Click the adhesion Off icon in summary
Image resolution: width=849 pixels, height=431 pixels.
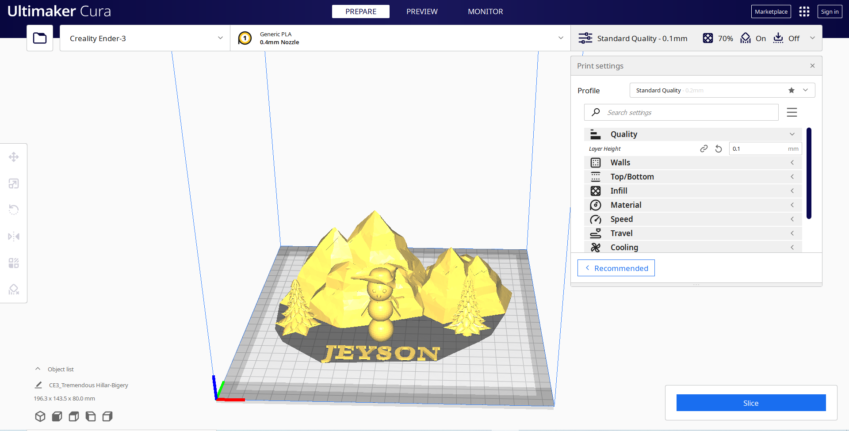coord(778,38)
